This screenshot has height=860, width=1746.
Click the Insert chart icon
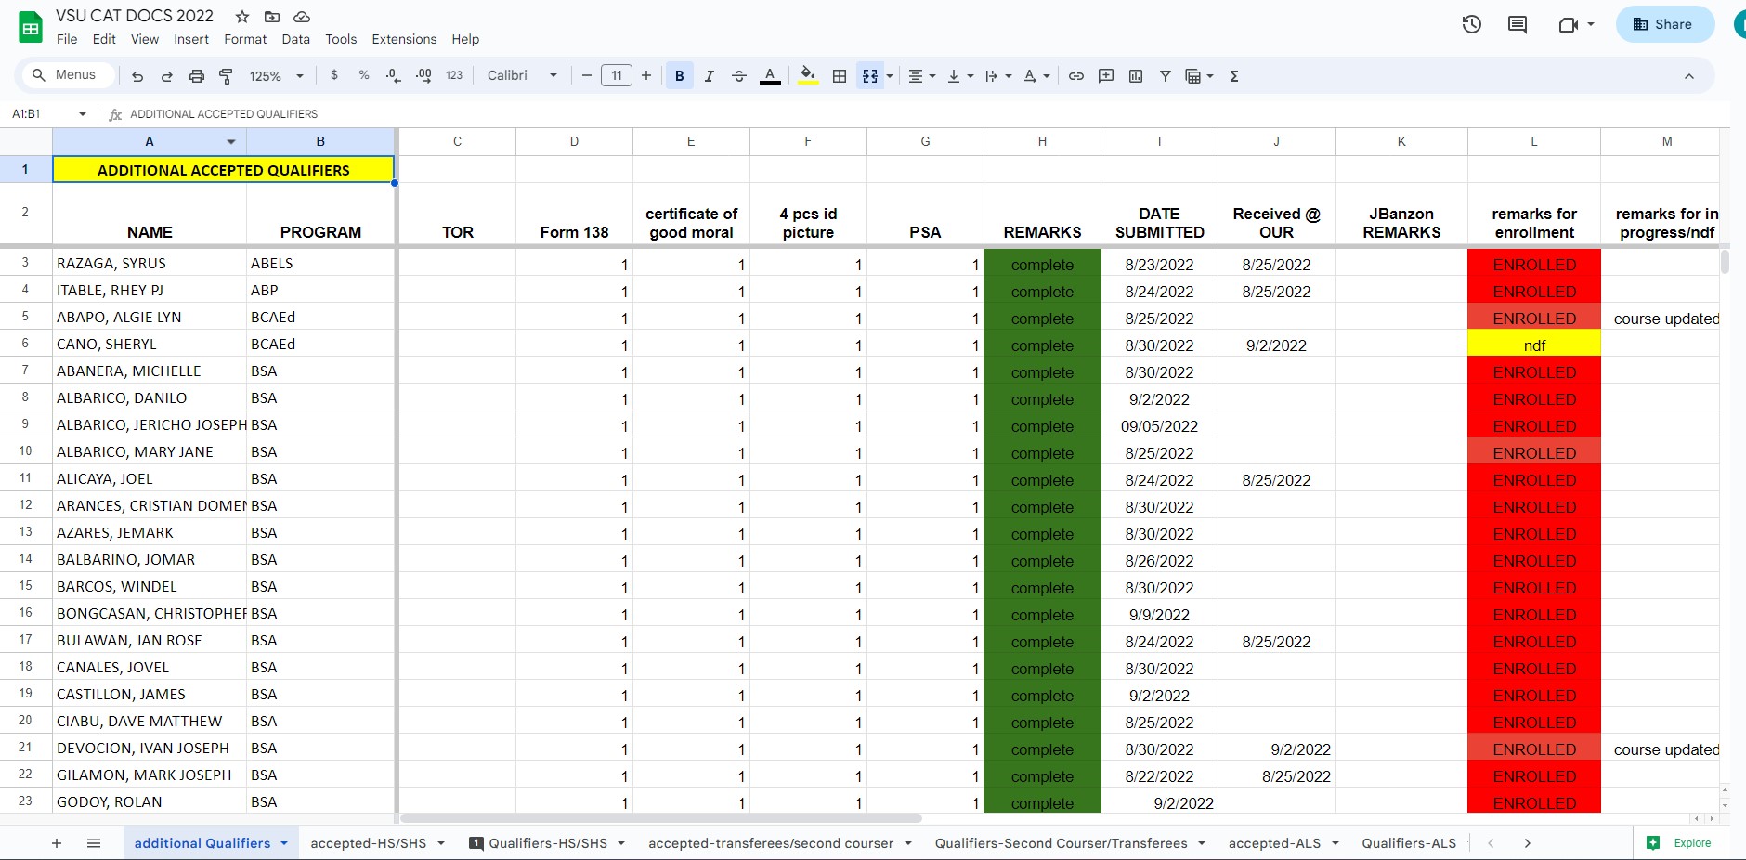pos(1136,76)
